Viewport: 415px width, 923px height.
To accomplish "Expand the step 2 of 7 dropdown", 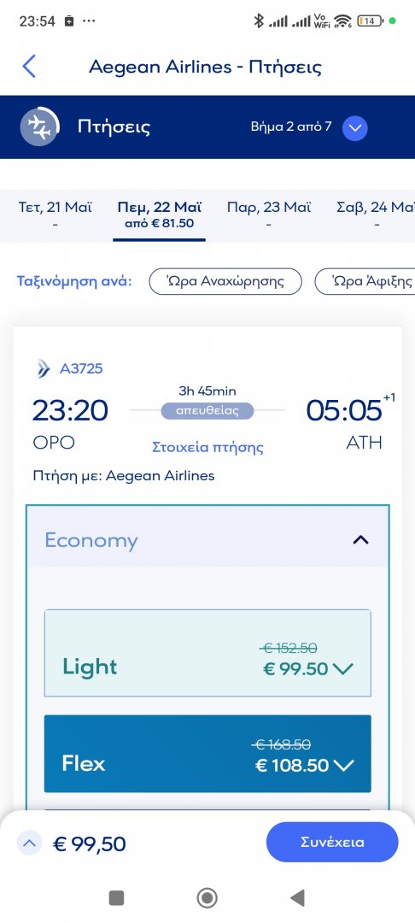I will [355, 127].
